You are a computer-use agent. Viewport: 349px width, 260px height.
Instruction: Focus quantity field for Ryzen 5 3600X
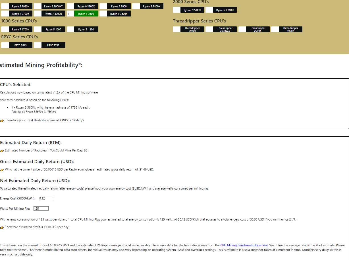103,14
